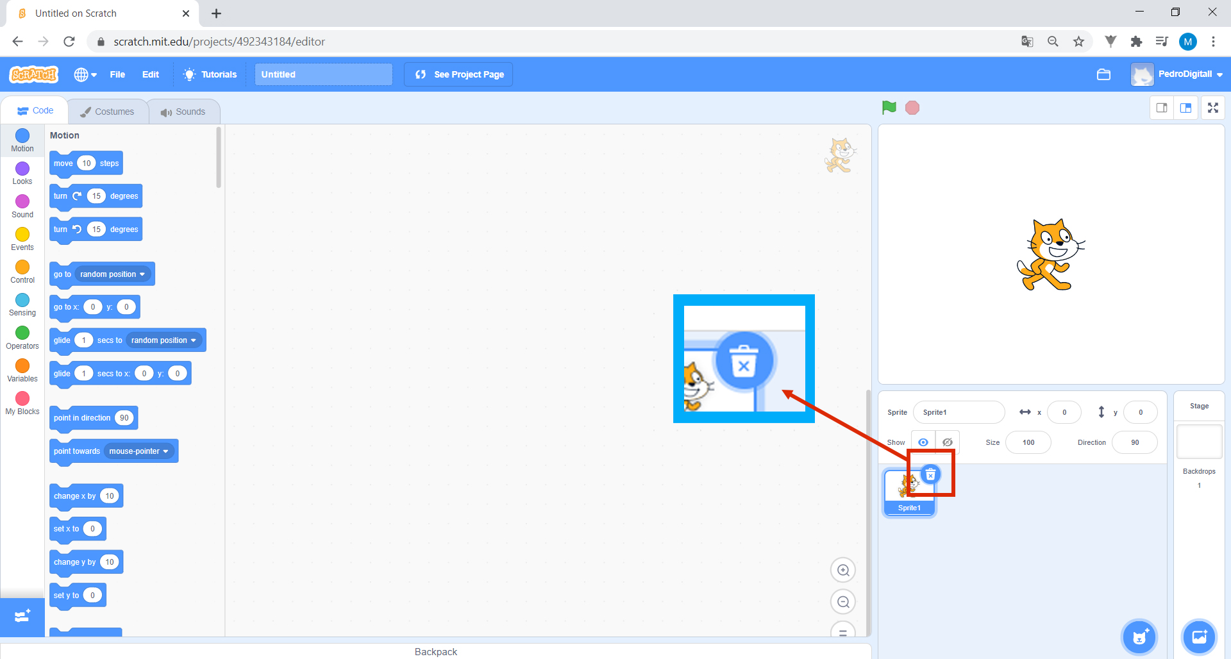Zoom in the code workspace
Viewport: 1231px width, 659px height.
[843, 570]
